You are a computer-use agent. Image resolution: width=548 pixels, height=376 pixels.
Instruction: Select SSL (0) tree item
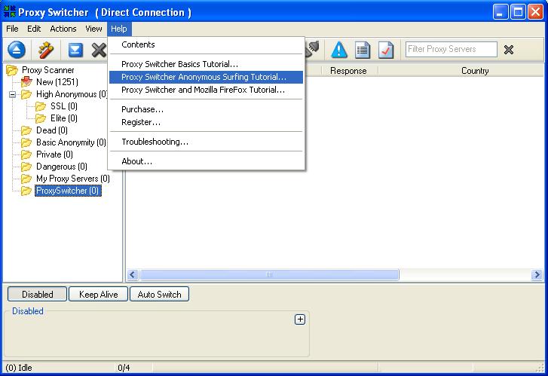(64, 106)
